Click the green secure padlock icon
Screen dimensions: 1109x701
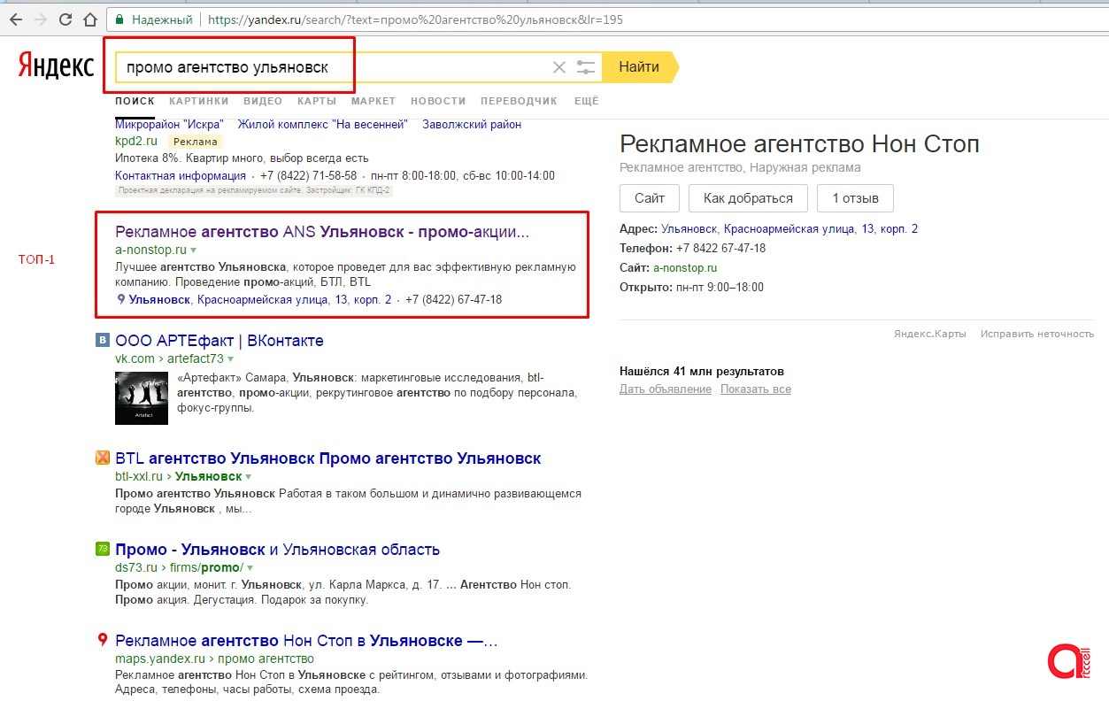click(x=118, y=19)
